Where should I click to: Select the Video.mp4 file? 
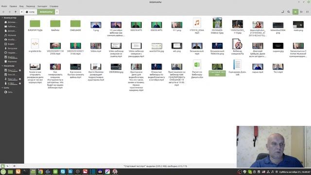point(96,46)
